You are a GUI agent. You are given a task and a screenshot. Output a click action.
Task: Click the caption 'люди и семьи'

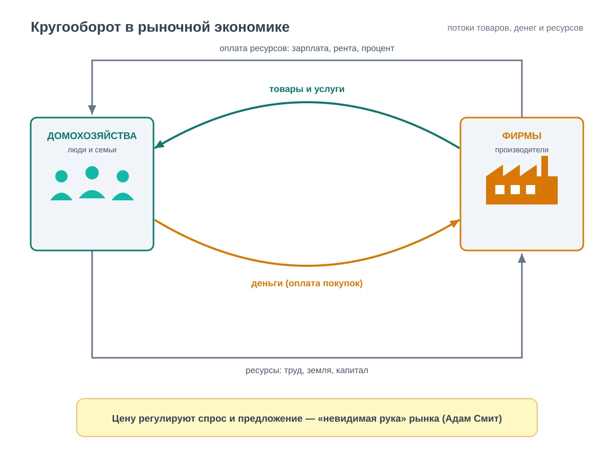pyautogui.click(x=92, y=150)
